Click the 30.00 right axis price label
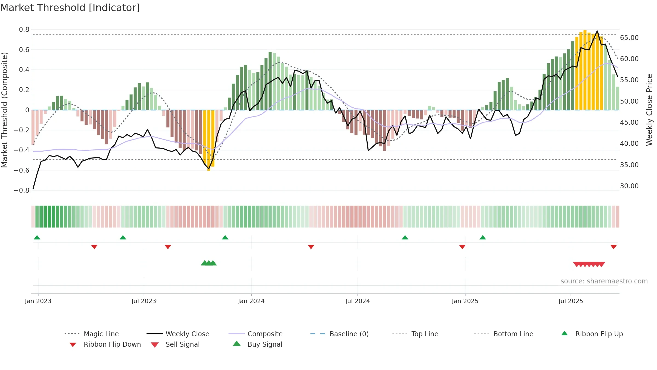 tap(629, 186)
